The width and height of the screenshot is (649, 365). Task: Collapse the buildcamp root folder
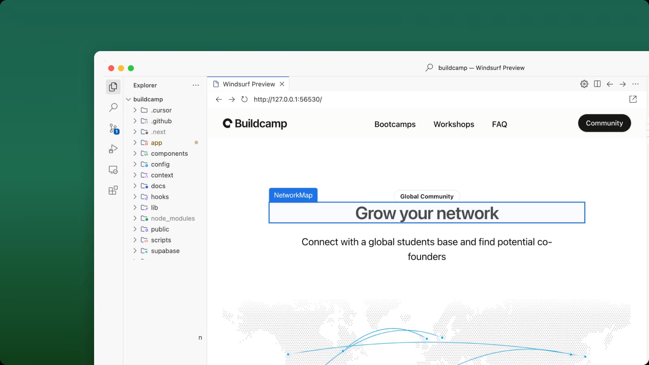(128, 99)
